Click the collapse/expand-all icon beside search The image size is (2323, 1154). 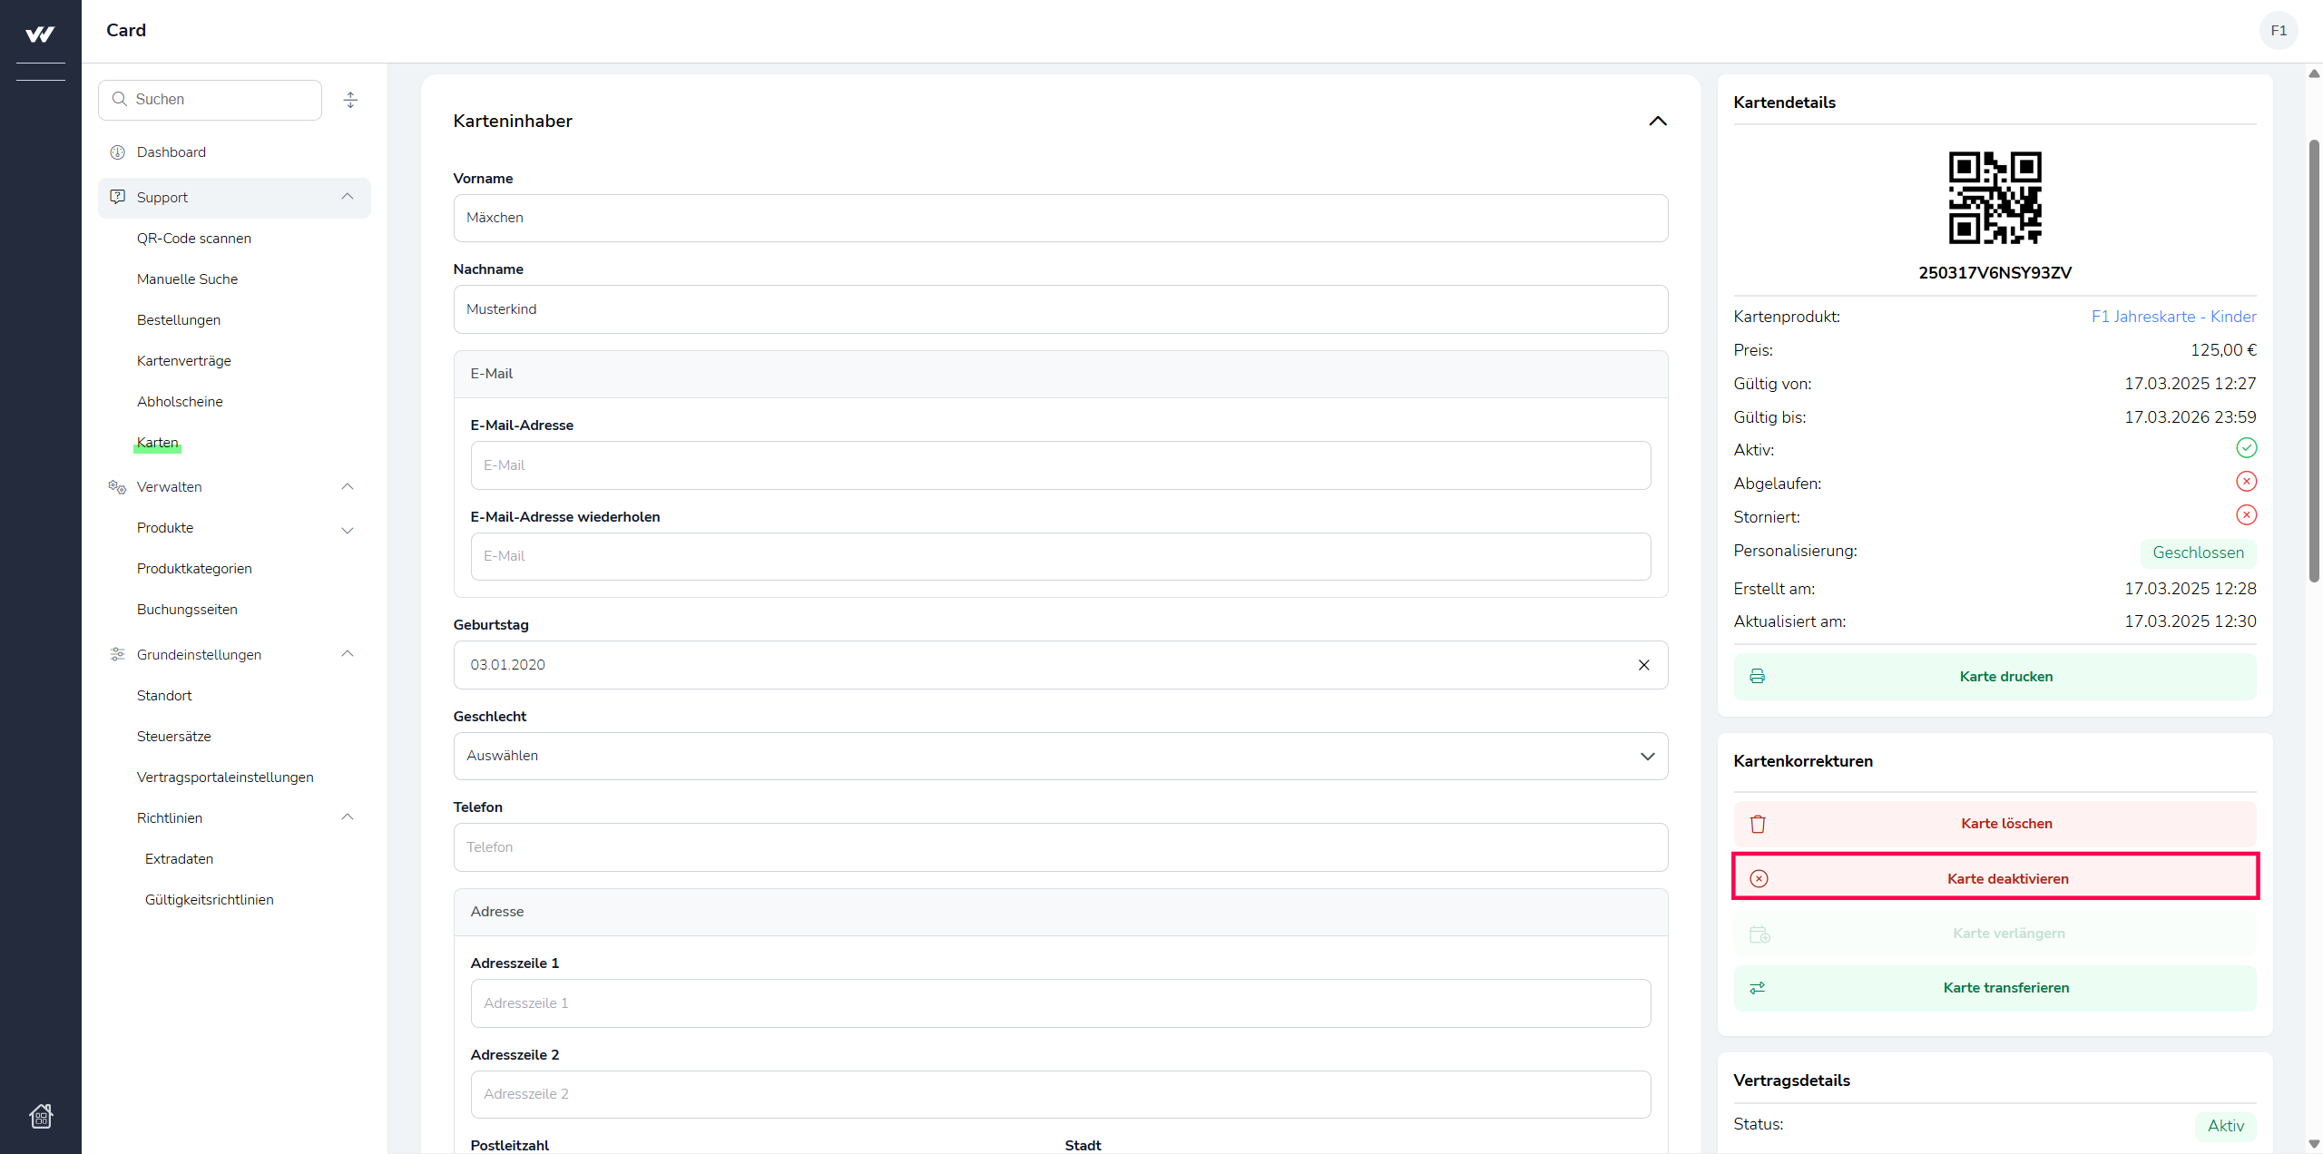coord(350,100)
